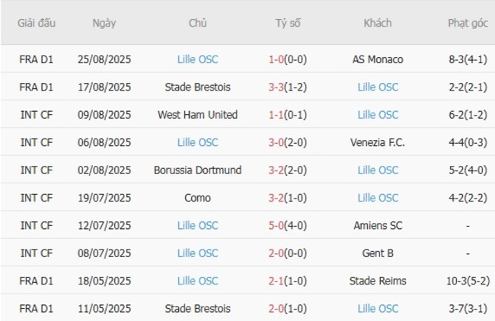
Task: Open Como team page
Action: pyautogui.click(x=197, y=198)
